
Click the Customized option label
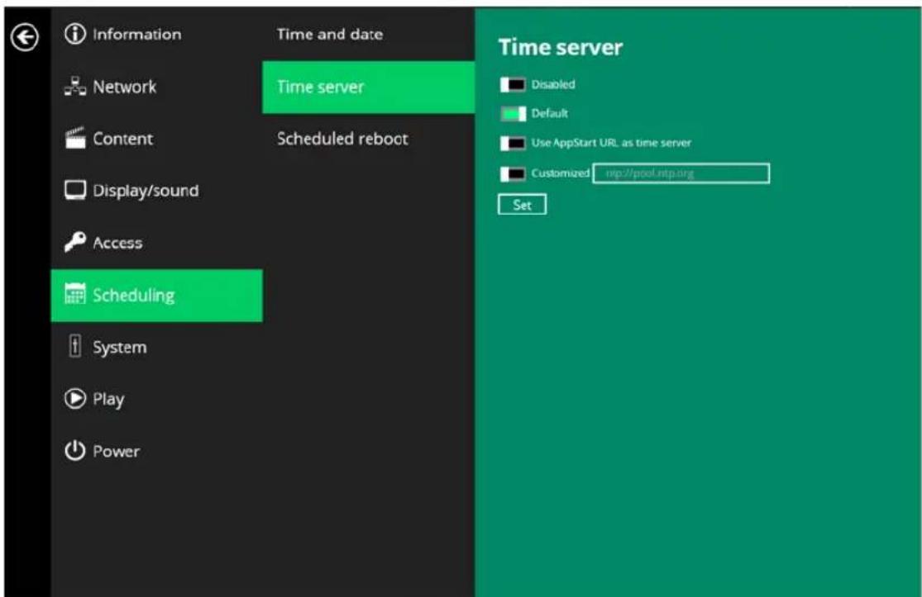pyautogui.click(x=561, y=173)
